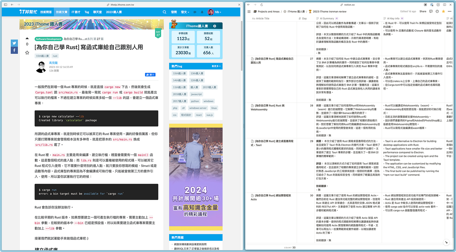Screen dimensions: 456x252
Task: Share the article on Facebook
Action: coord(14,50)
